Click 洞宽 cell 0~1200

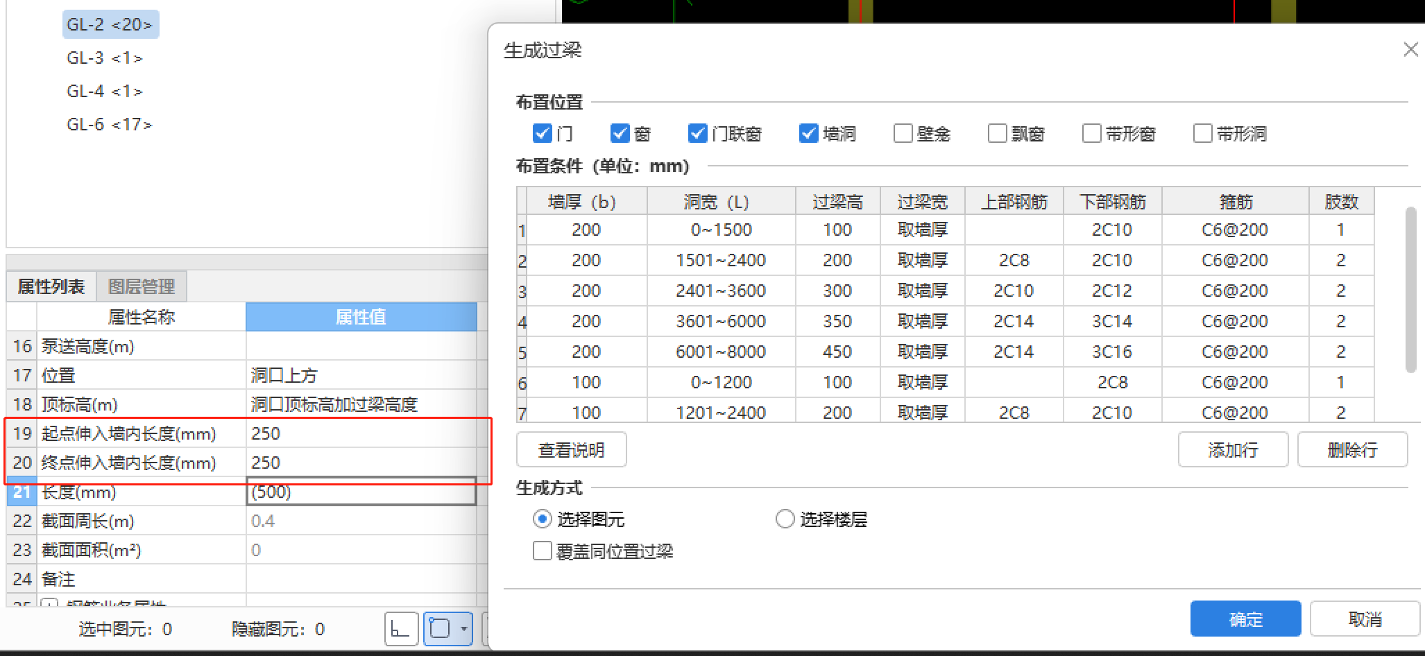(x=721, y=382)
